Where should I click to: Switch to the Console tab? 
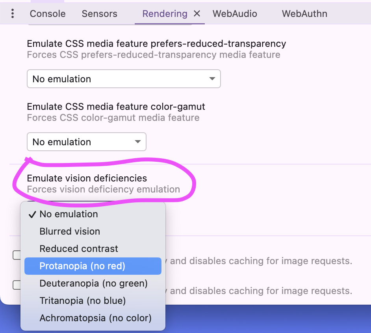(x=48, y=14)
